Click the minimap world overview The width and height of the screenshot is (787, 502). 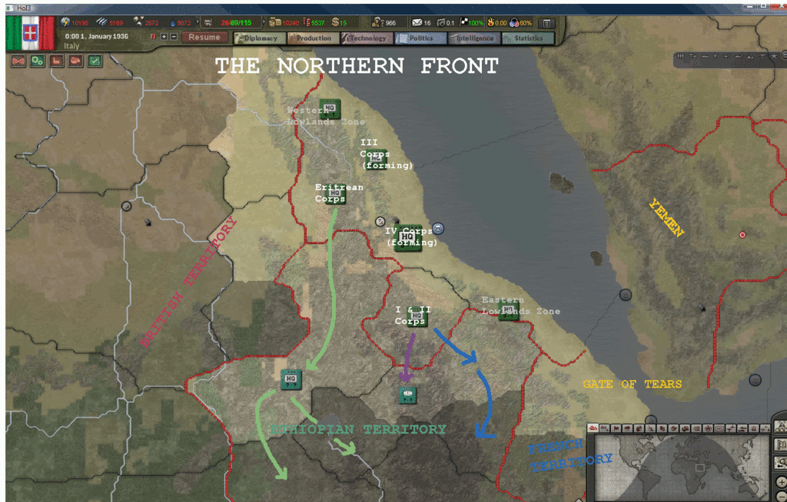point(681,467)
